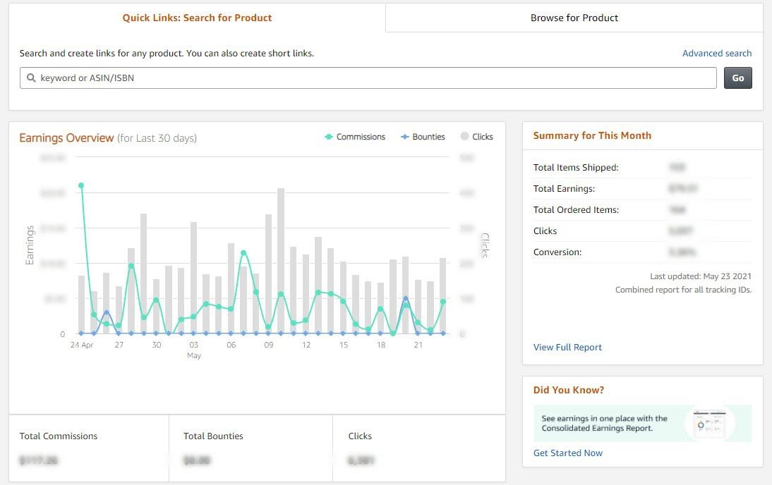Click the magnifying glass search icon
This screenshot has width=772, height=485.
[31, 78]
